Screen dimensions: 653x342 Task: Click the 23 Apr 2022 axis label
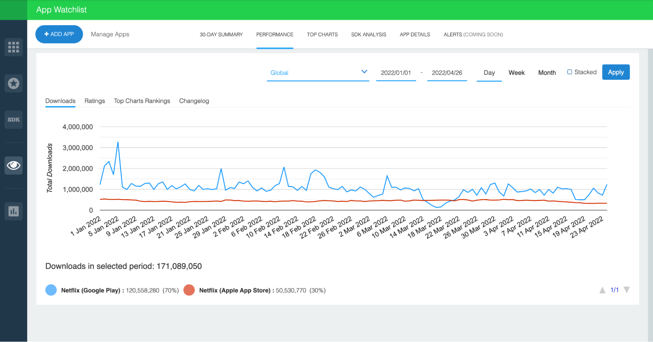click(587, 227)
